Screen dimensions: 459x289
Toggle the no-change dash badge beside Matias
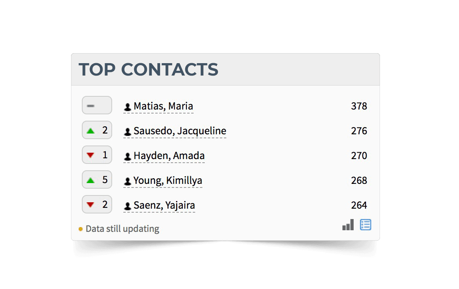(97, 105)
